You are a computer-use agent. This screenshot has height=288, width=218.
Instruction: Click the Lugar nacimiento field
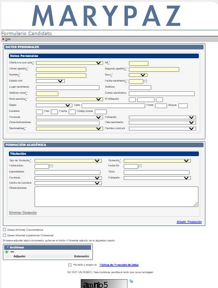(x=68, y=88)
